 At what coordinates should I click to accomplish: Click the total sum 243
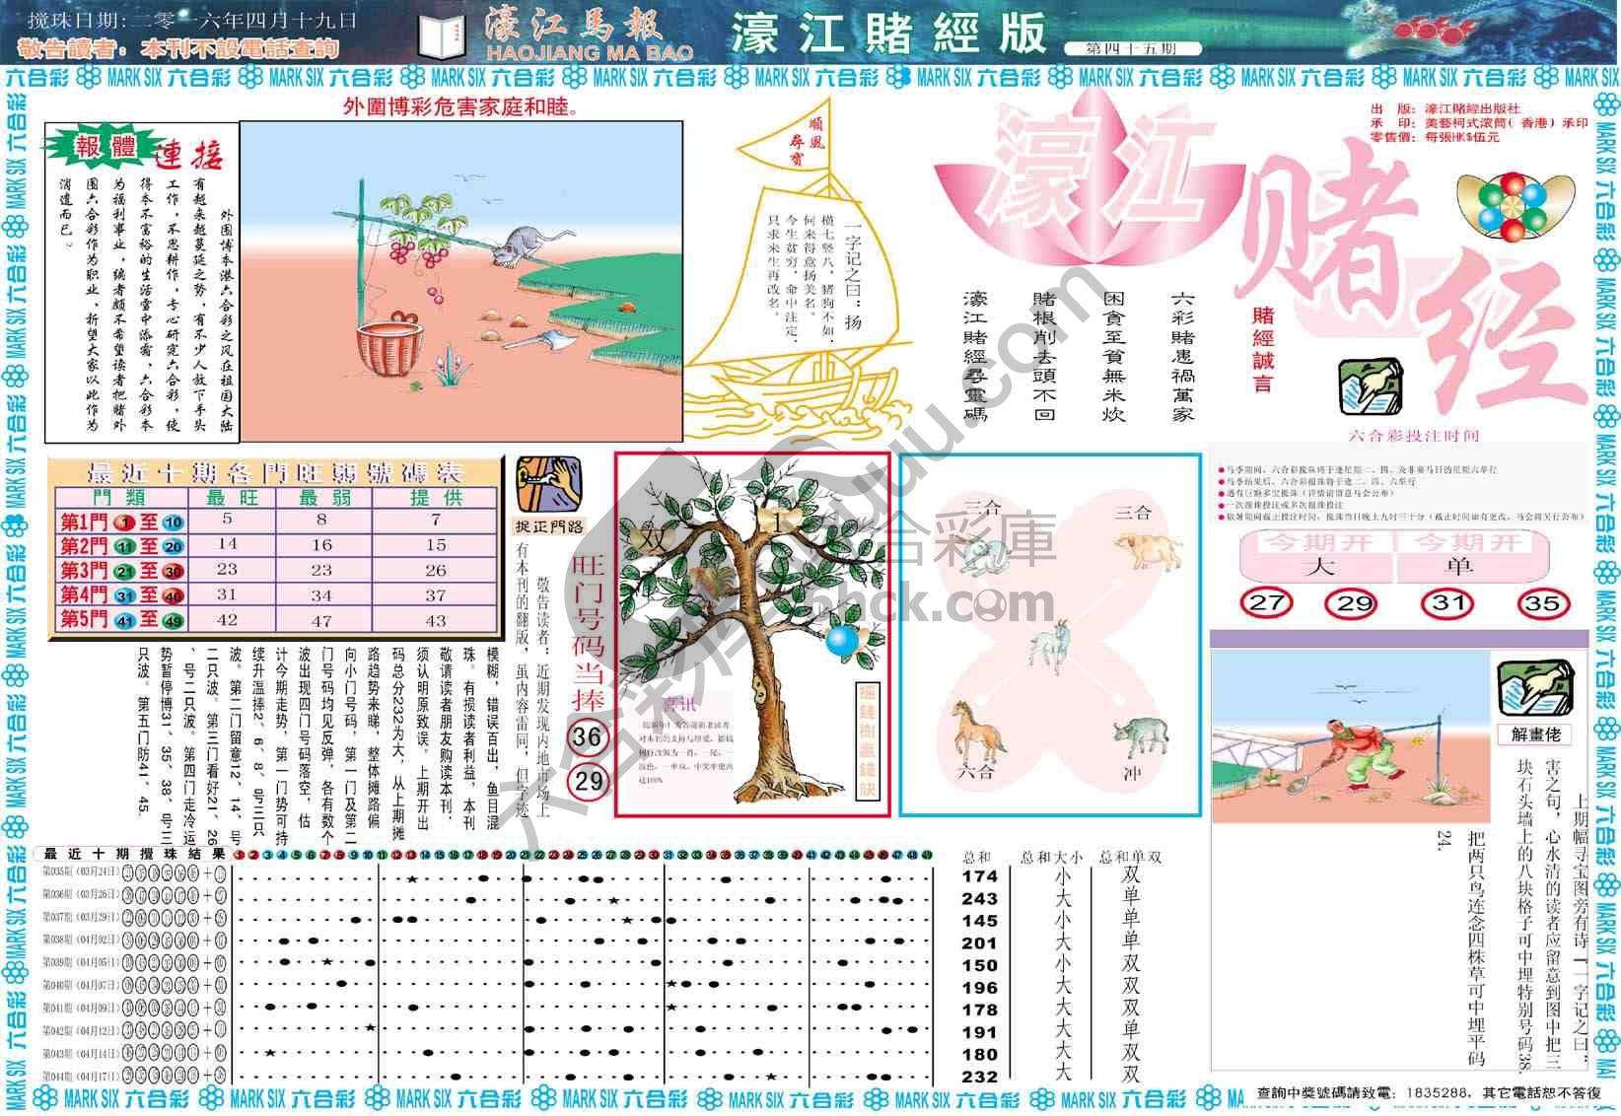pos(980,899)
